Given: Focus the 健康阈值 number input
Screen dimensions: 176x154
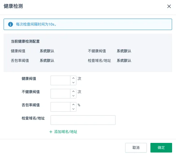Looking at the screenshot, I should (x=60, y=80).
